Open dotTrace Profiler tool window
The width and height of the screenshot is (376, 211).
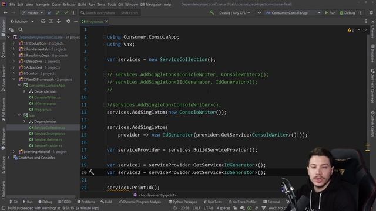pos(243,202)
